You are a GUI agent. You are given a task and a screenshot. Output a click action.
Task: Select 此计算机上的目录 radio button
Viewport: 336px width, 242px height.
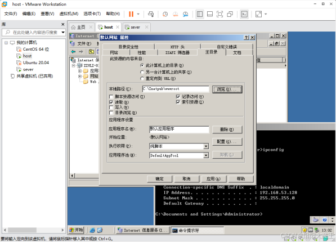coord(142,65)
